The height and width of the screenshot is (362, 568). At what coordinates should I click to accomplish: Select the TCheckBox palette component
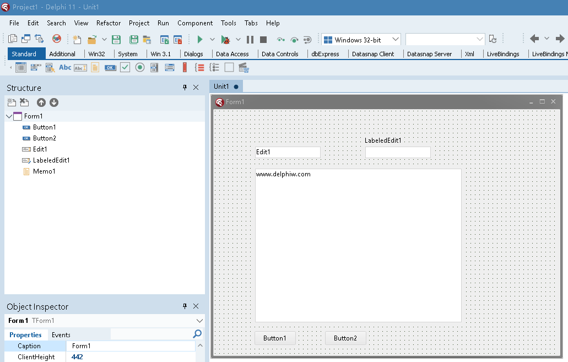point(125,67)
